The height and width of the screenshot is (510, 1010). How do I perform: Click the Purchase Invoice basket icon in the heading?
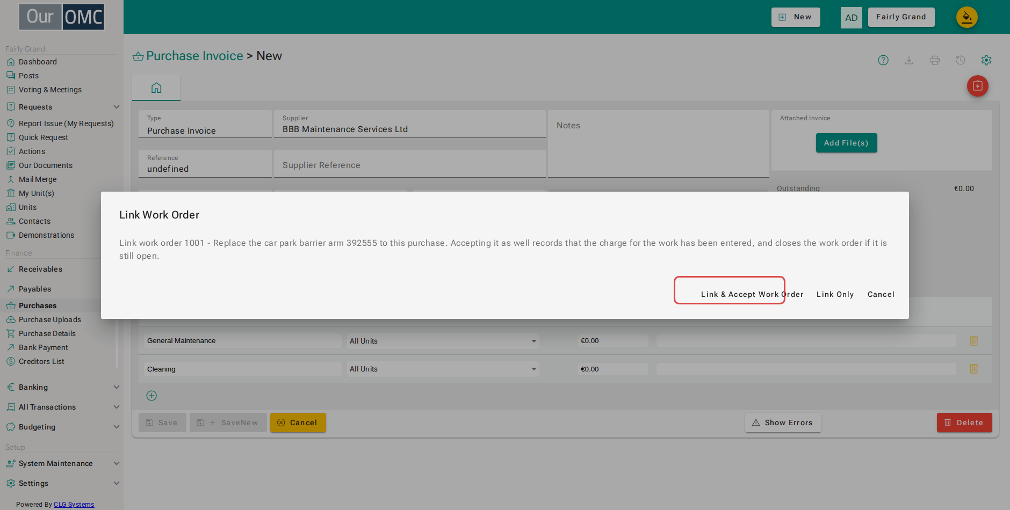138,56
